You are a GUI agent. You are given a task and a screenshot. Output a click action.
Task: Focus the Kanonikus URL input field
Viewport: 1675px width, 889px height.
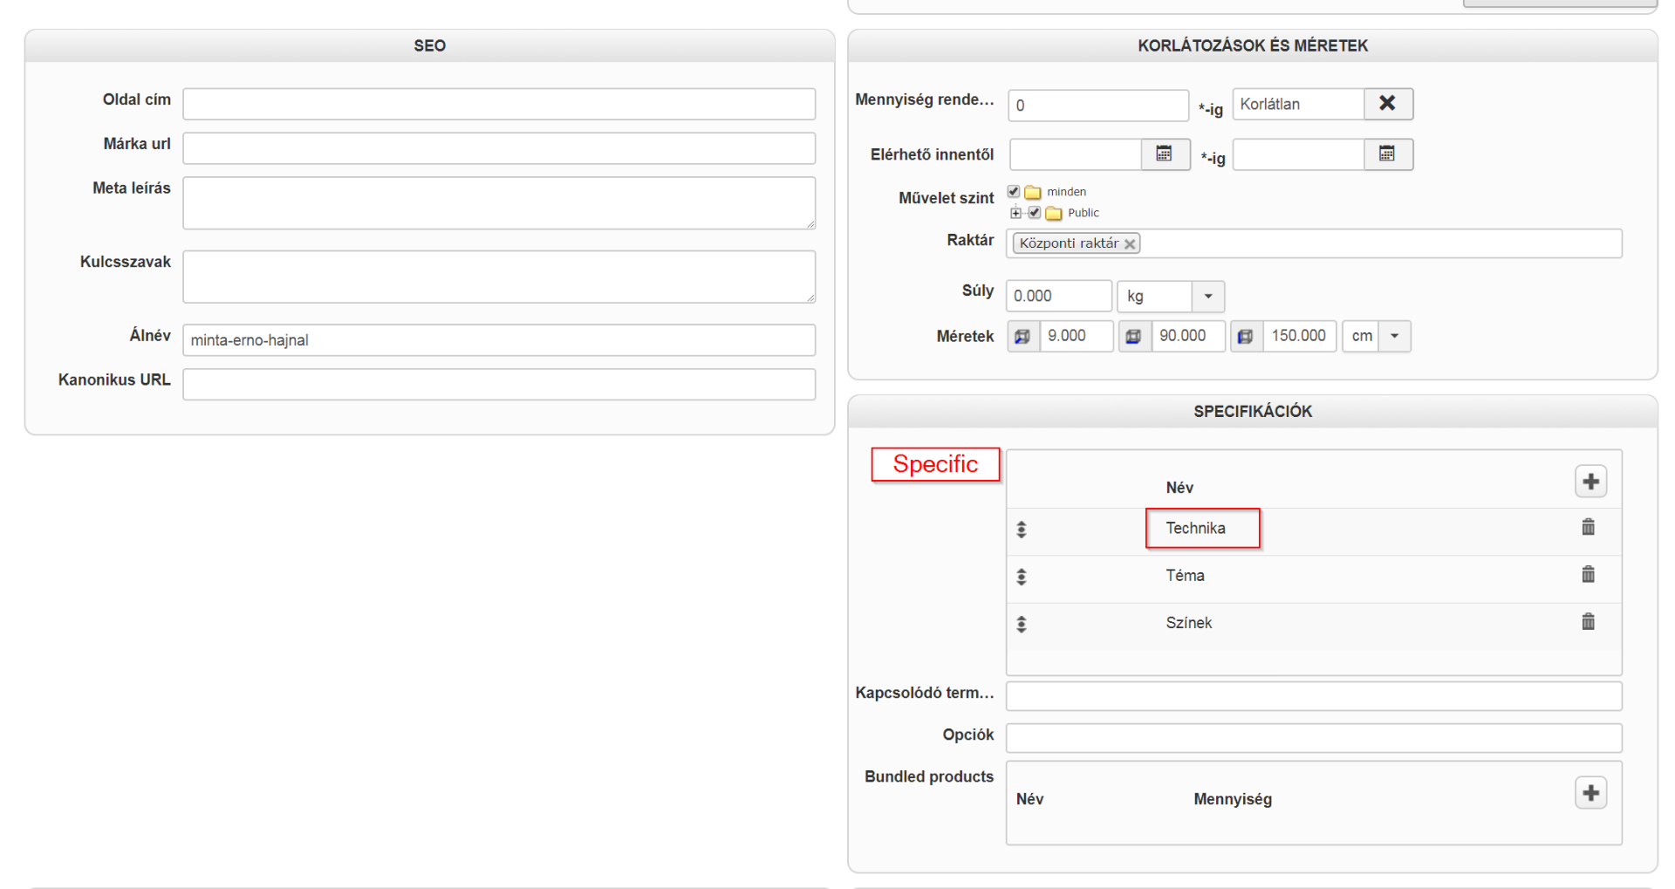tap(499, 385)
